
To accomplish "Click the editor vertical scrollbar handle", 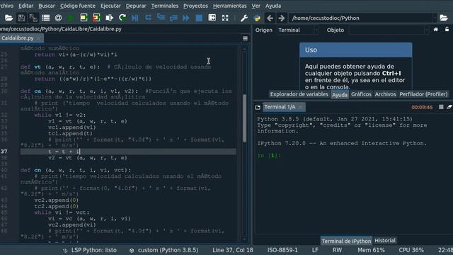I will (x=244, y=118).
